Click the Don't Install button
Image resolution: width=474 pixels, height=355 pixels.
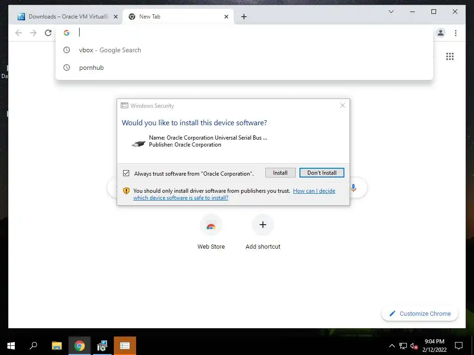[322, 173]
